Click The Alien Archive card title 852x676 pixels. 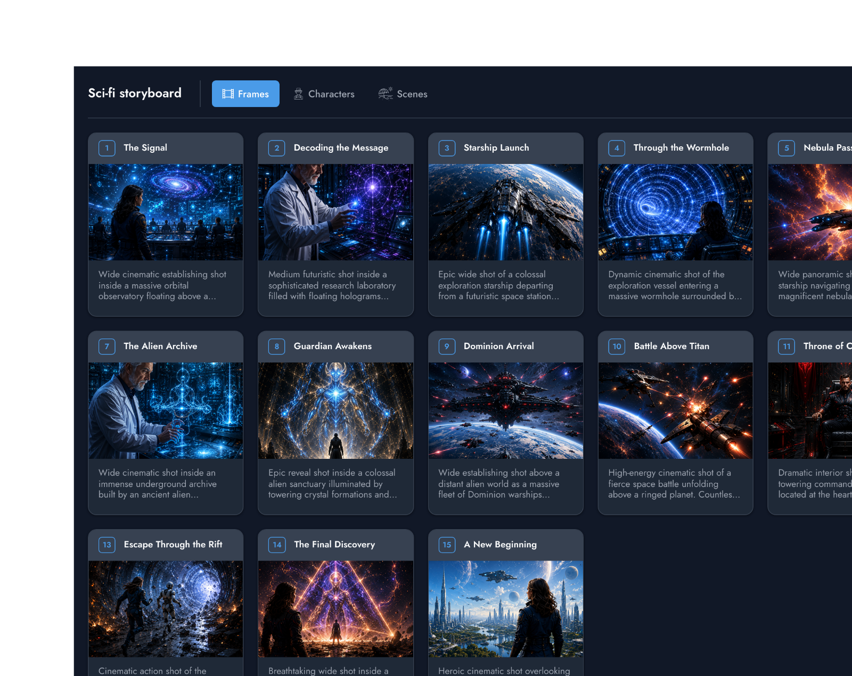coord(160,347)
